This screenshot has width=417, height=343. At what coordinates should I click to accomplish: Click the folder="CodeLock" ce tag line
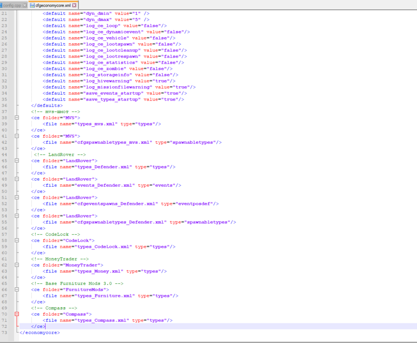tap(63, 241)
